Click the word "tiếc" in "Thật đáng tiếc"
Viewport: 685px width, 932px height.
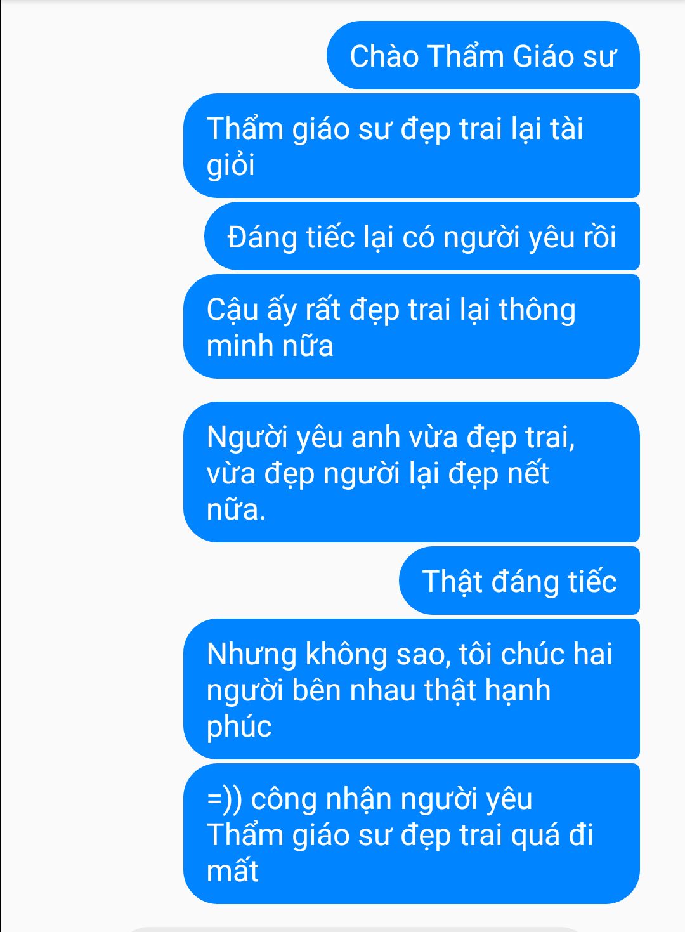pos(591,581)
